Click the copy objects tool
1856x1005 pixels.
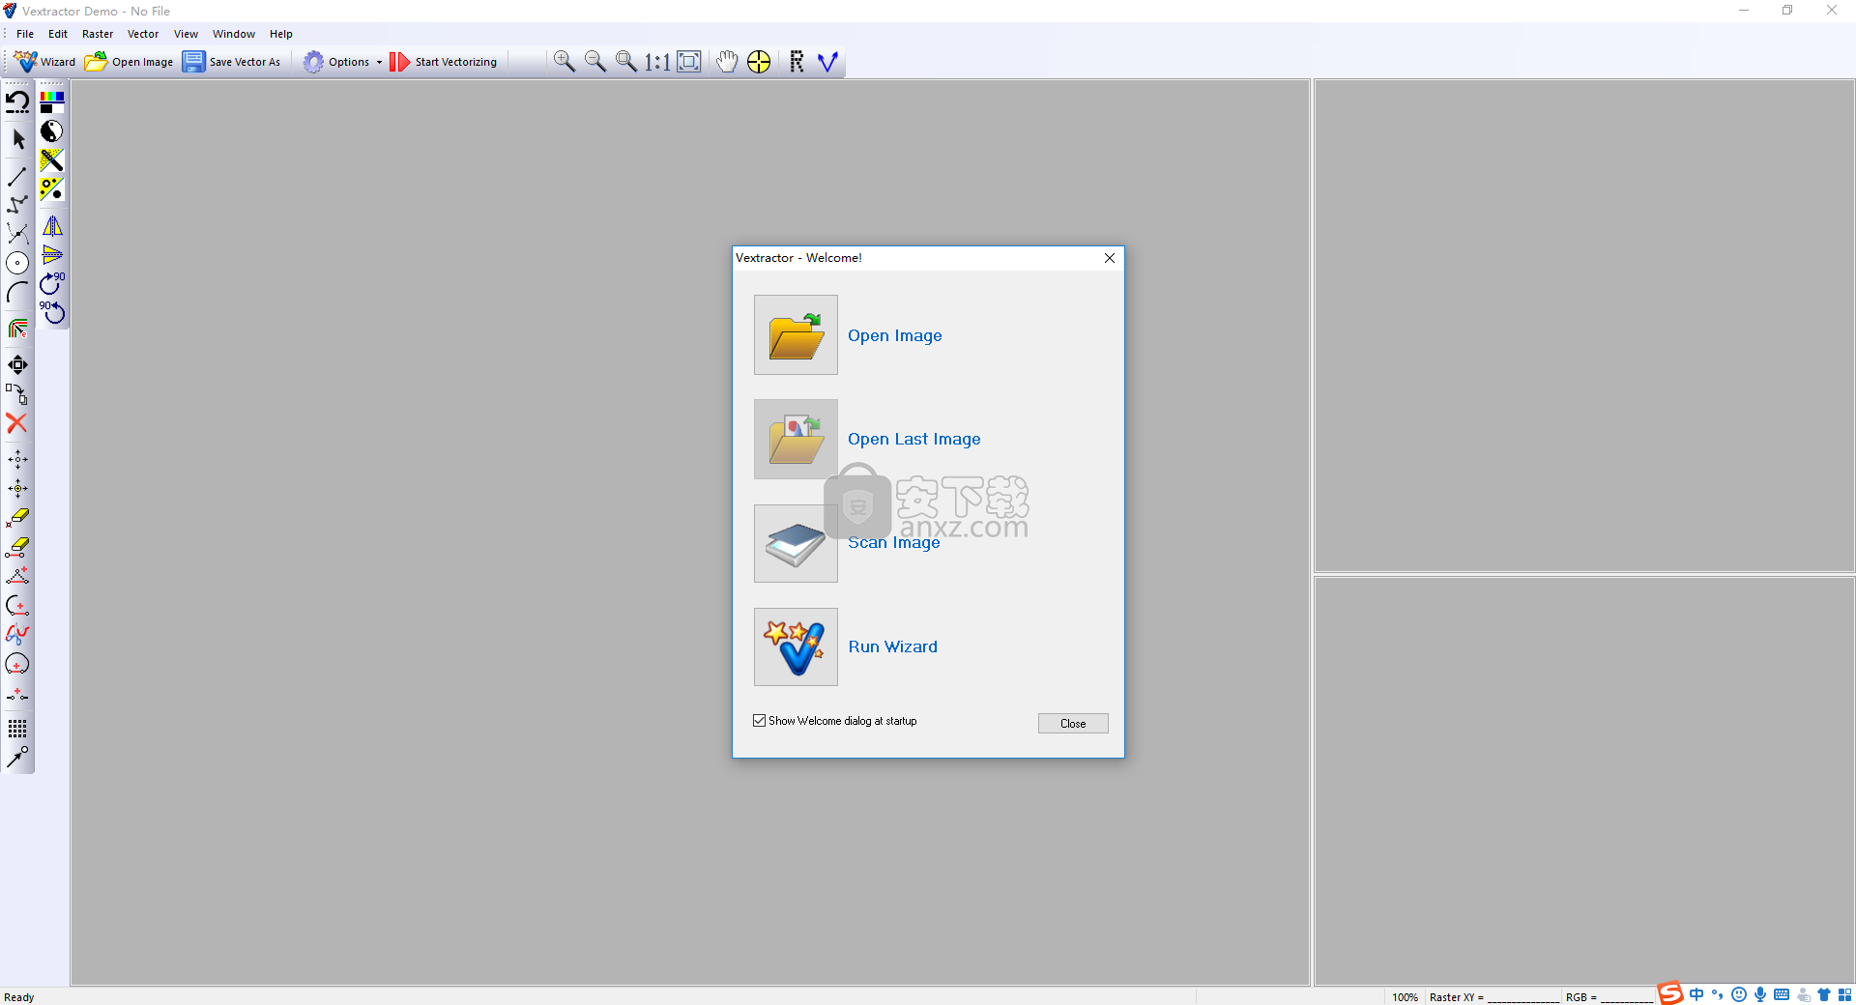click(17, 394)
